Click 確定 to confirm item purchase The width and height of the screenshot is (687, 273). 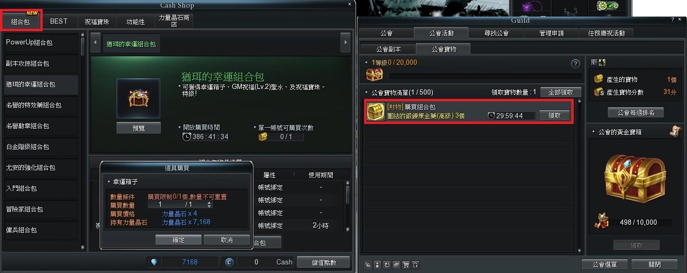pos(178,240)
